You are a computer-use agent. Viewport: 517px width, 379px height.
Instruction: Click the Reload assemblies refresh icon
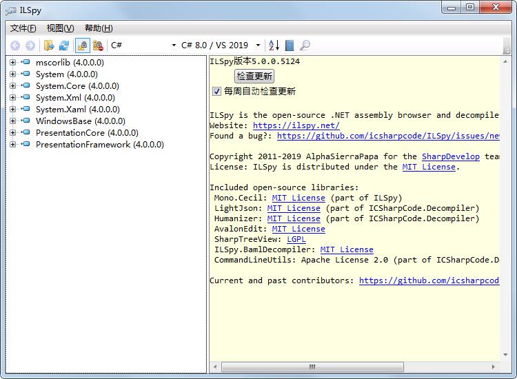[x=64, y=45]
